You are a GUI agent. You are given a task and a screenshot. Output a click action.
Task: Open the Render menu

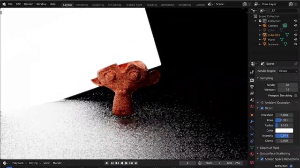coord(28,4)
